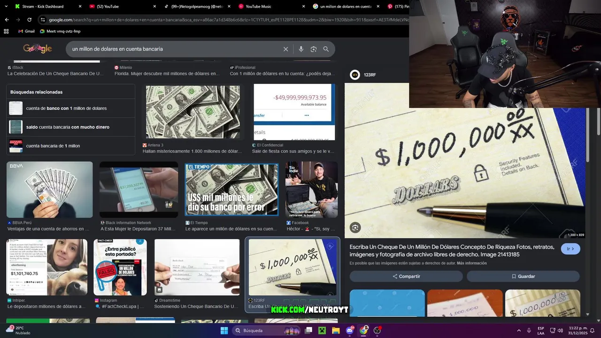Open site information icon beside the URL

43,20
